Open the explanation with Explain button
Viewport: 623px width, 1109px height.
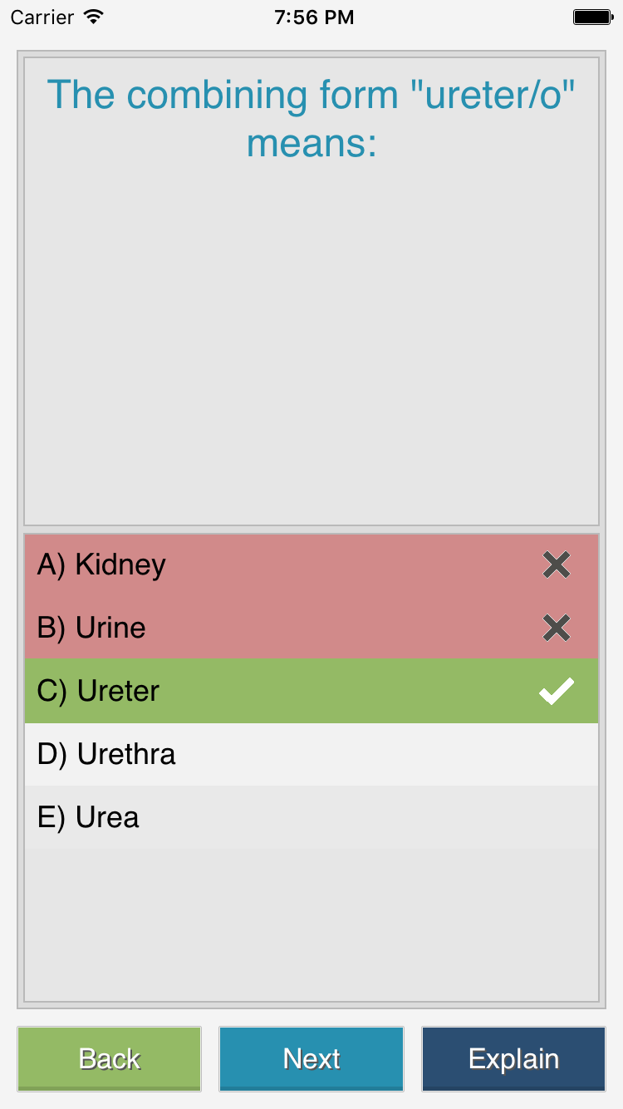(x=513, y=1058)
